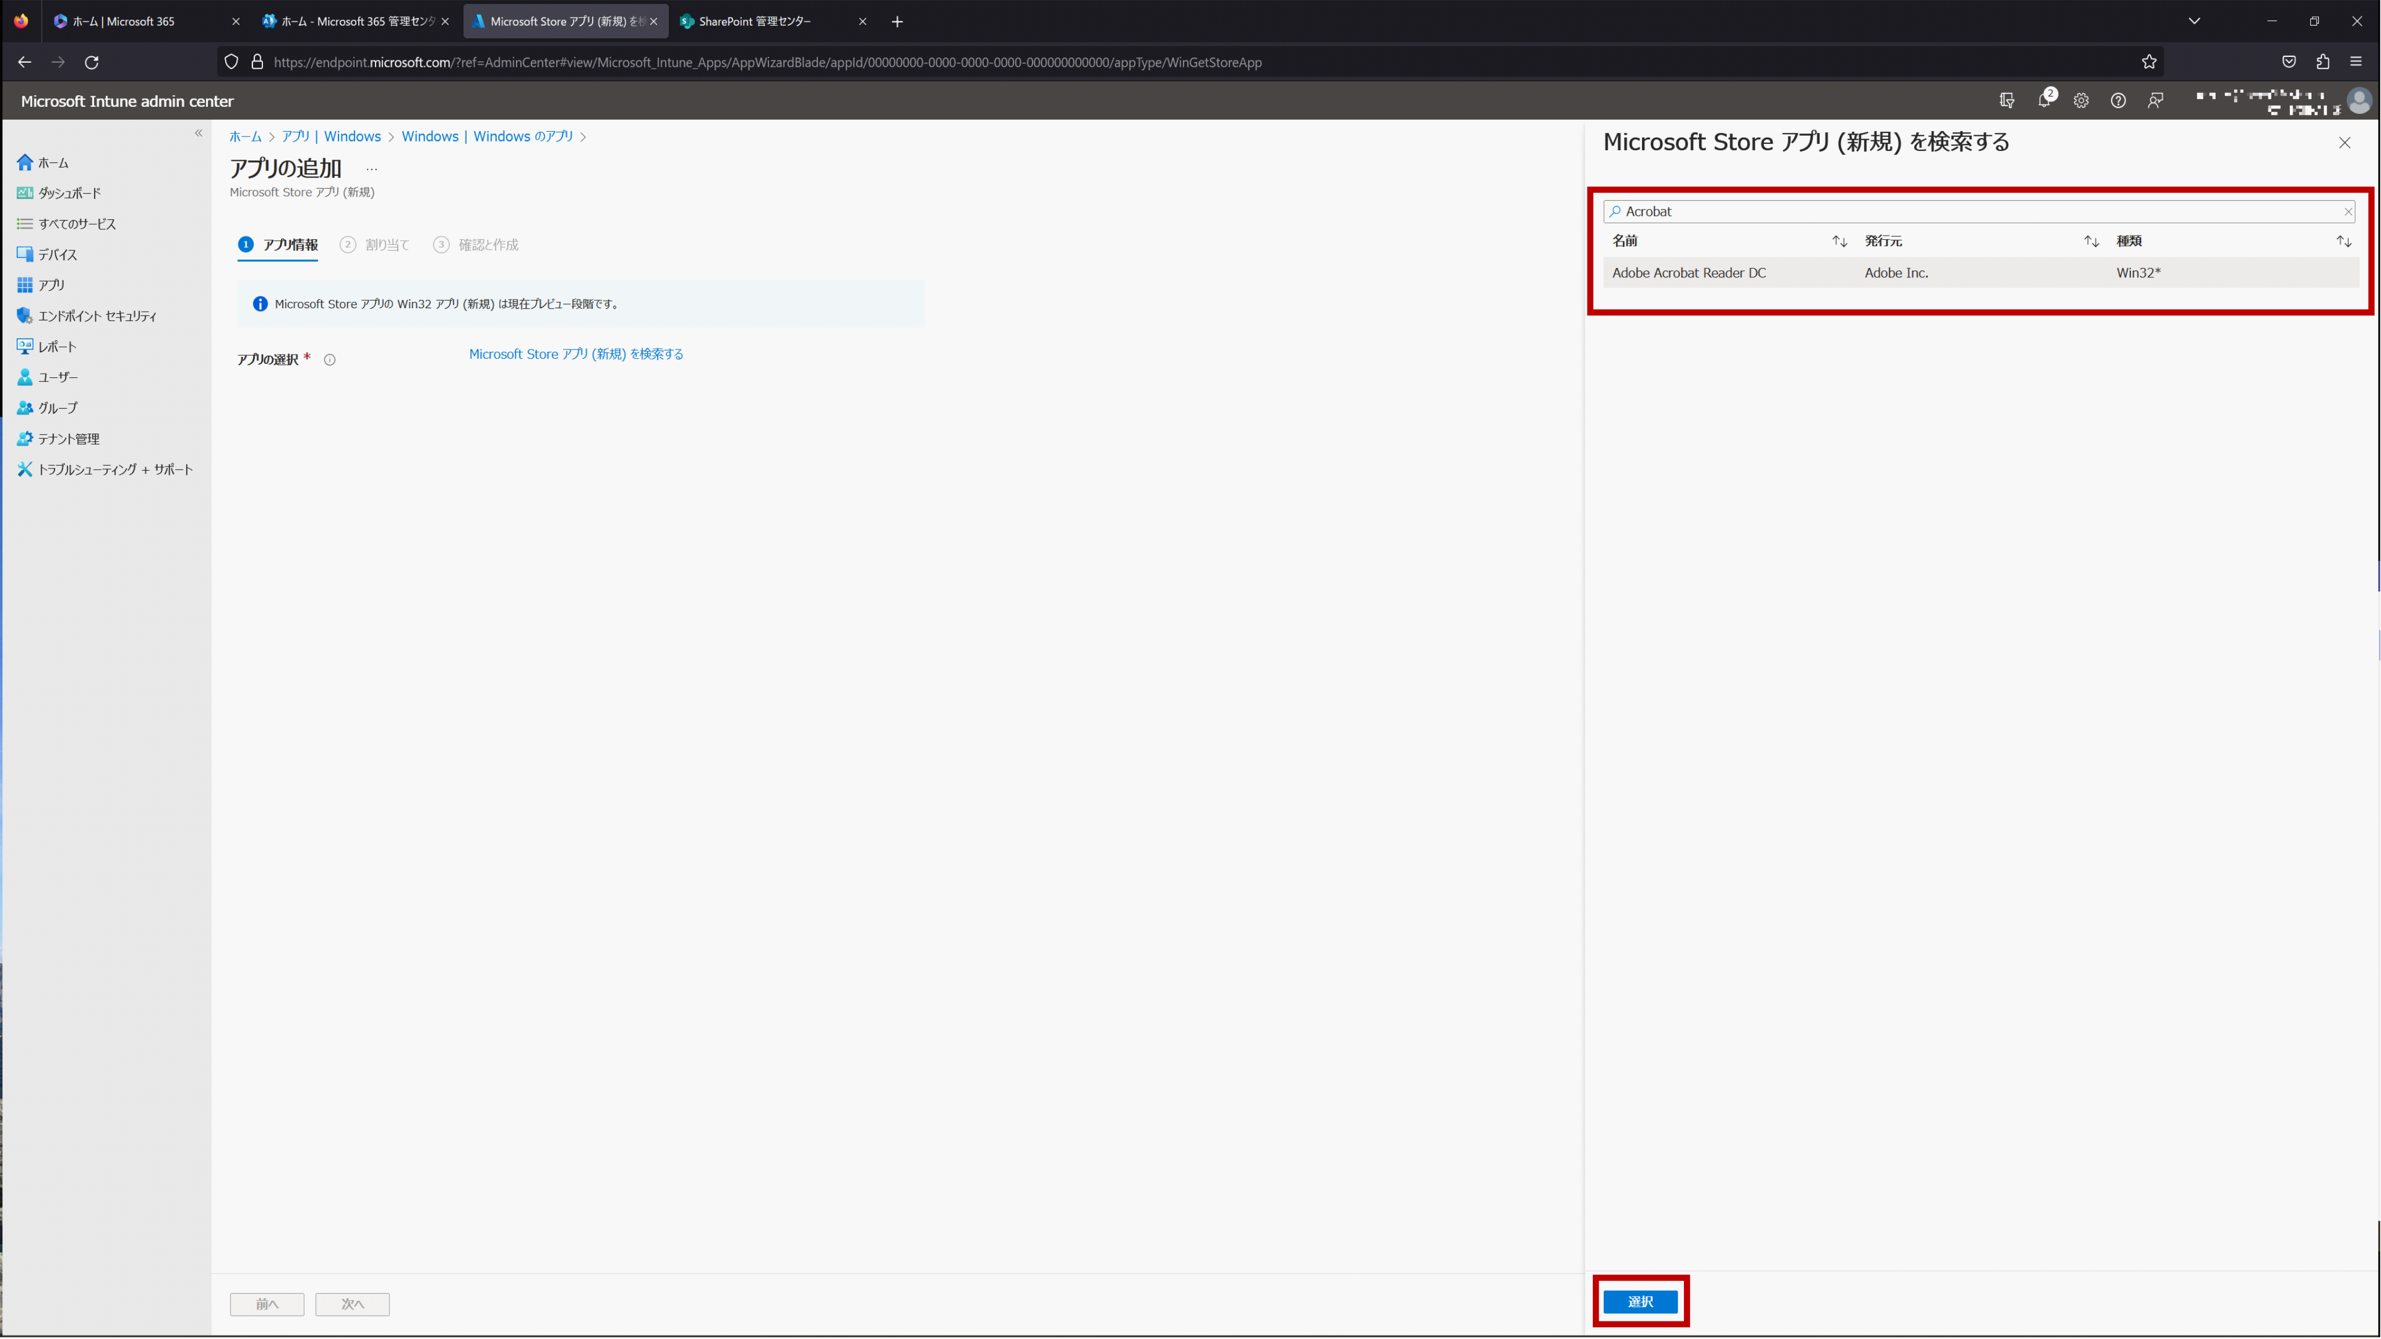Clear the Acrobat search field
2381x1339 pixels.
2347,212
